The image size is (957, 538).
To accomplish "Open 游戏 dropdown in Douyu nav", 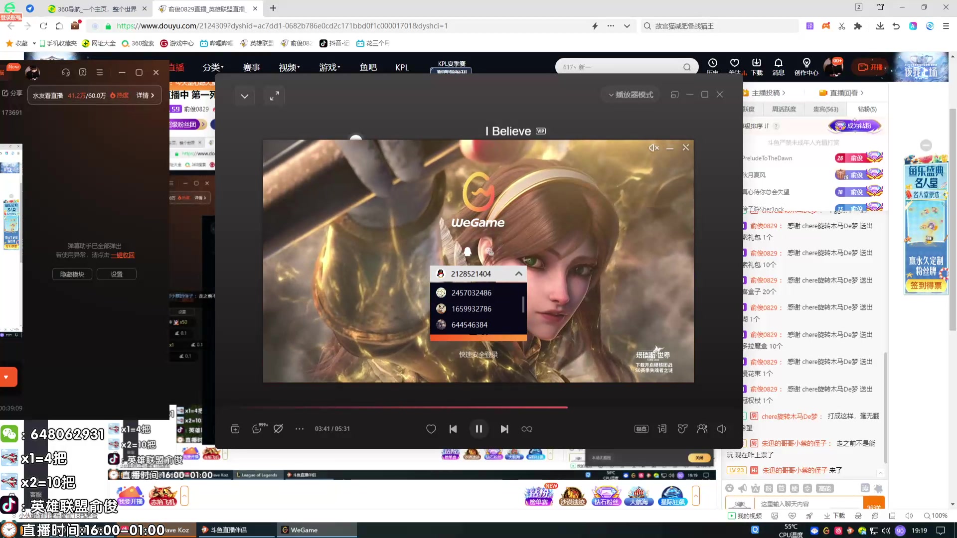I will (329, 67).
